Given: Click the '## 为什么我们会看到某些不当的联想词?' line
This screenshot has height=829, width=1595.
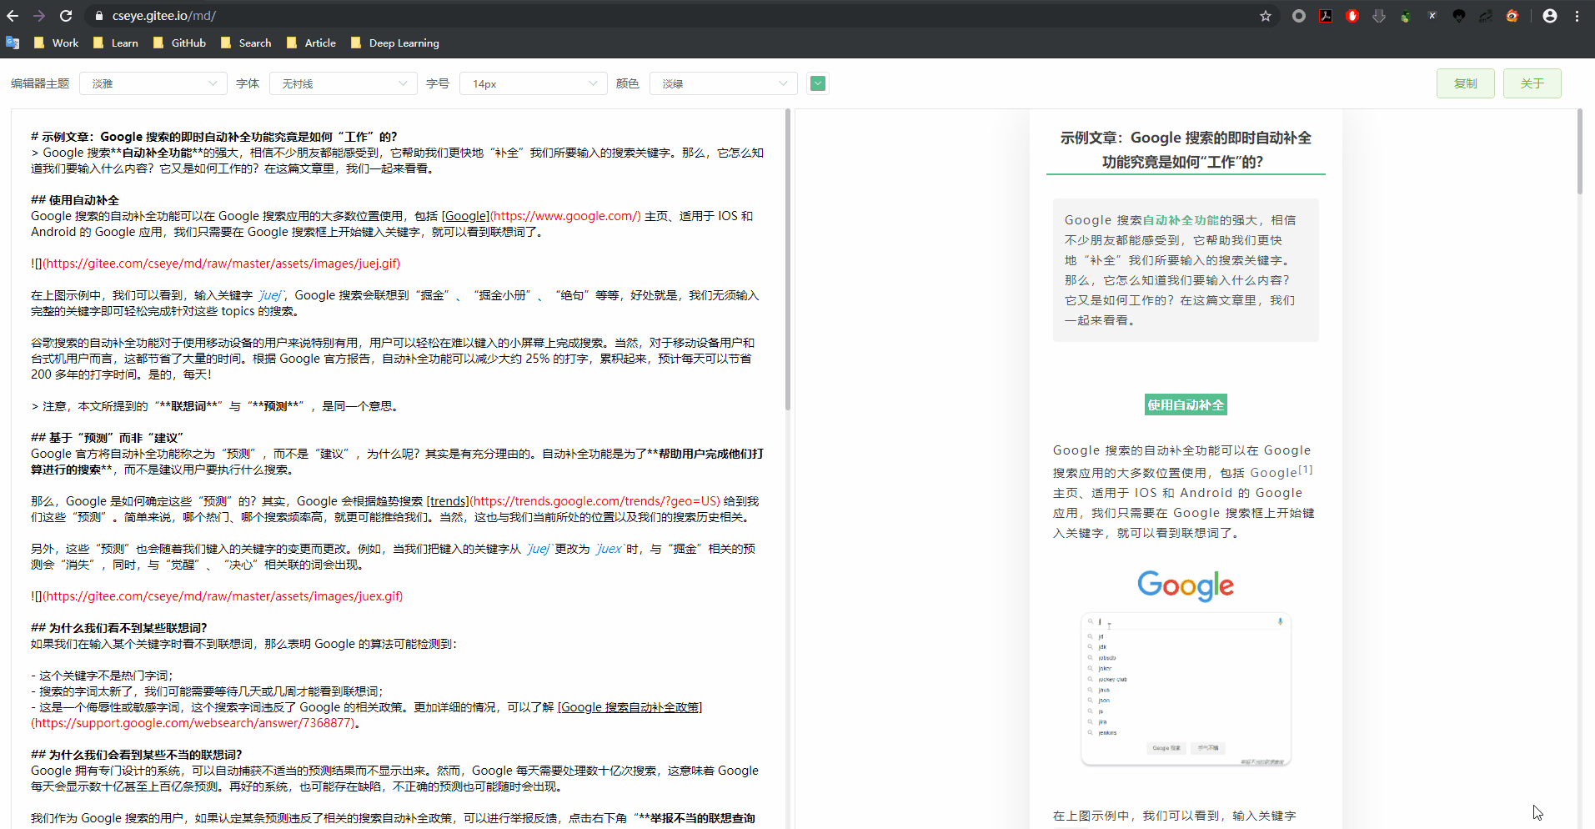Looking at the screenshot, I should [x=137, y=755].
